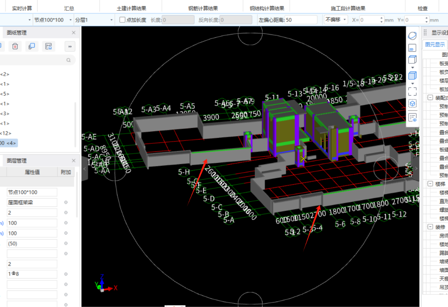The image size is (448, 307).
Task: Click the drawing list vertical scrollbar
Action: pyautogui.click(x=75, y=124)
